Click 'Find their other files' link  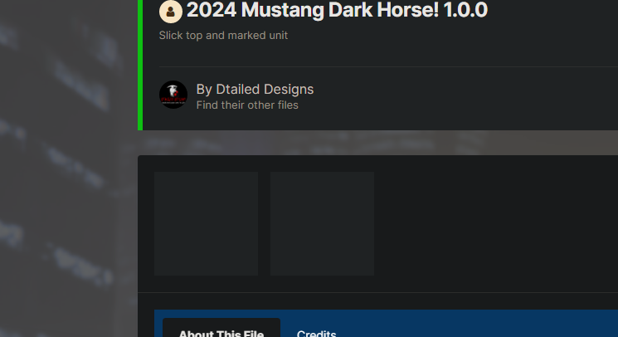coord(247,105)
